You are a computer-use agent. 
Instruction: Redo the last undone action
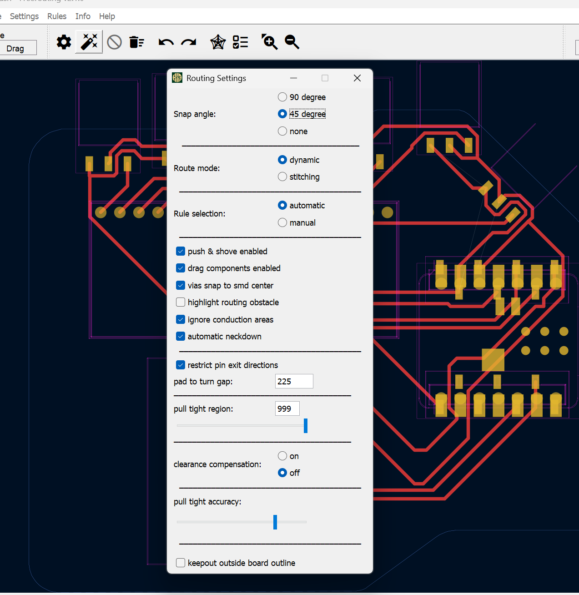pyautogui.click(x=188, y=42)
